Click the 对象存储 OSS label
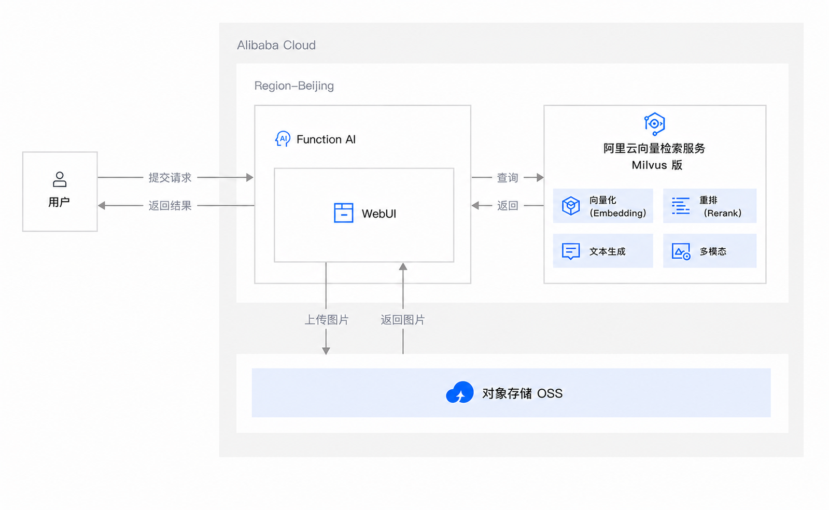The width and height of the screenshot is (829, 510). coord(522,393)
